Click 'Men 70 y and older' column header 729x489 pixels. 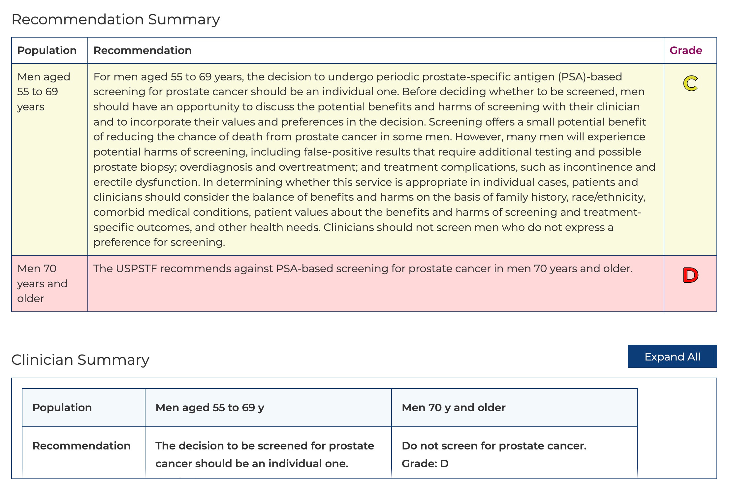tap(453, 408)
